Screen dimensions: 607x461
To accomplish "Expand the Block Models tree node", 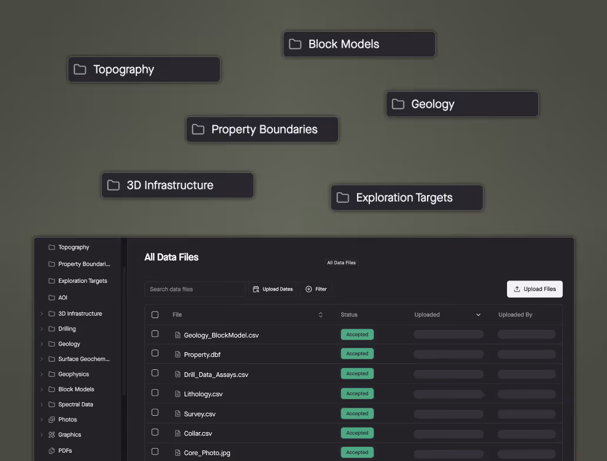I will click(x=41, y=389).
